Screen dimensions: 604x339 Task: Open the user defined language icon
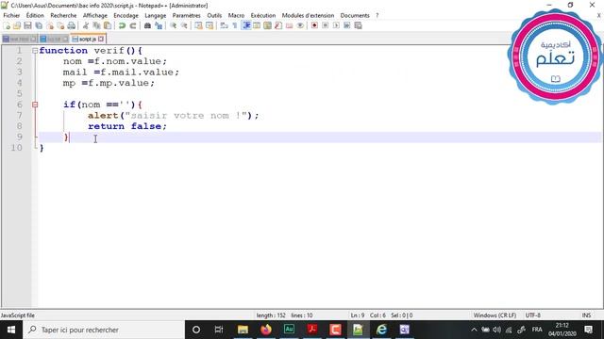[257, 25]
